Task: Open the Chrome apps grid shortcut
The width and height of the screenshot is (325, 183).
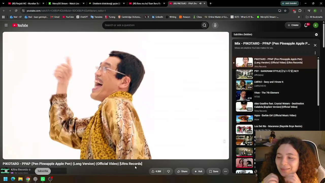Action: tap(3, 17)
